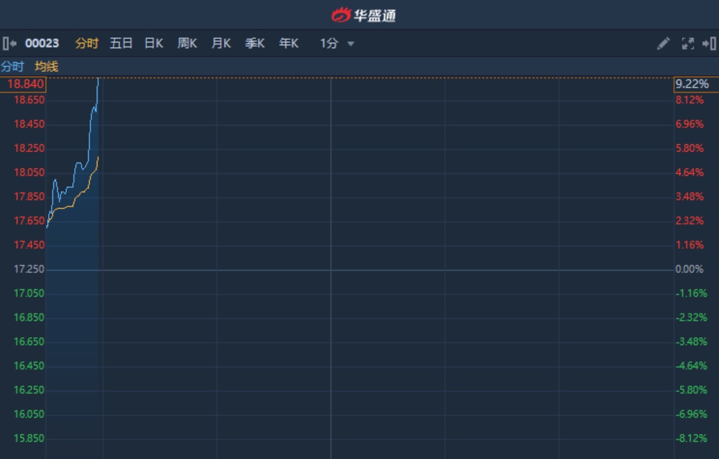Screen dimensions: 719x459
Task: Open the 1分 interval dropdown
Action: pyautogui.click(x=337, y=44)
